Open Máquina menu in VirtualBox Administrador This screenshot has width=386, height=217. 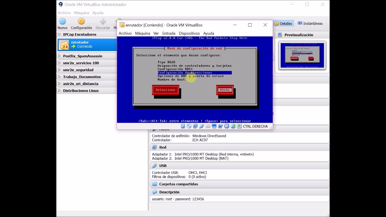point(81,13)
